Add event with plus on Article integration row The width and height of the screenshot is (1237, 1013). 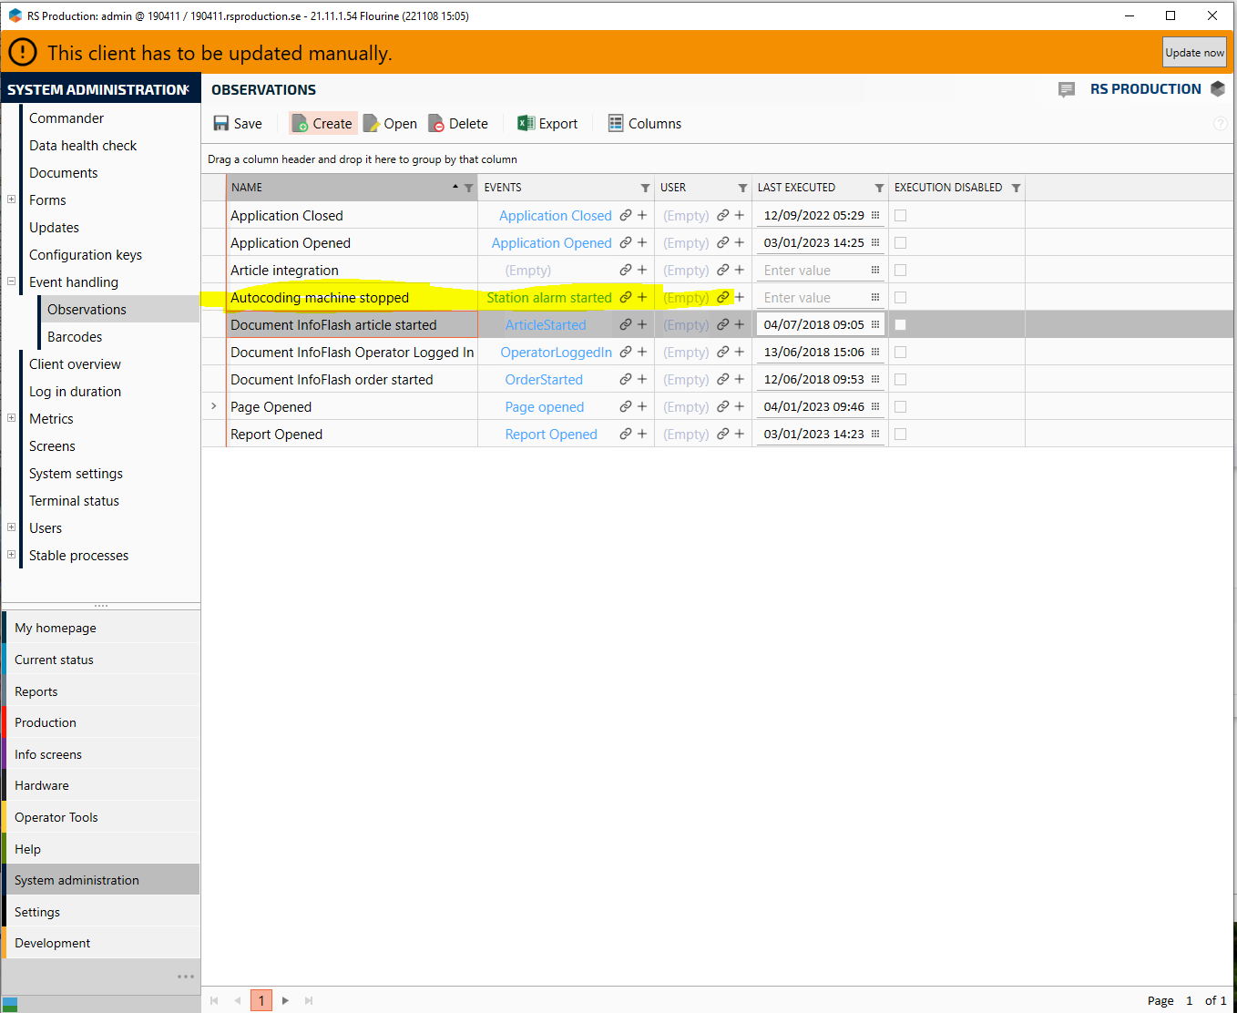pos(642,271)
